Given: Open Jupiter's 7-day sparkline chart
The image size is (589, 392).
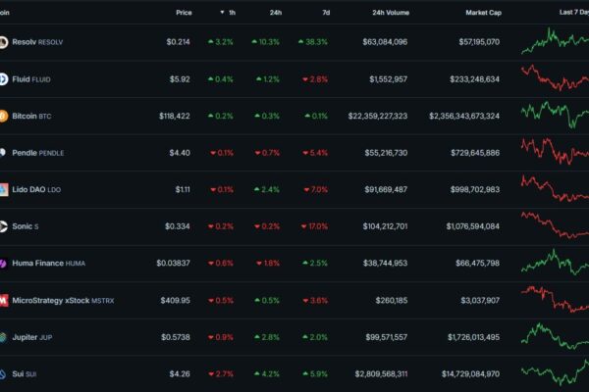Looking at the screenshot, I should (555, 336).
